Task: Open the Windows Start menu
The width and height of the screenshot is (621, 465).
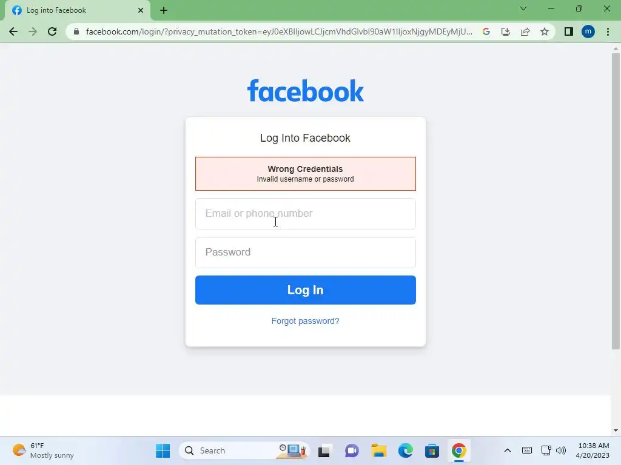Action: (163, 450)
